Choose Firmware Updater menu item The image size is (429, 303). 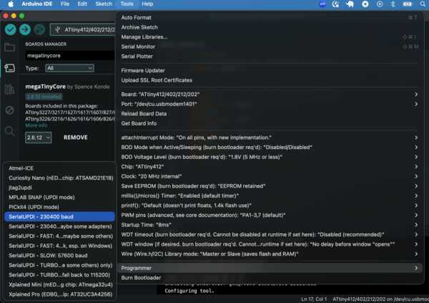[x=270, y=70]
